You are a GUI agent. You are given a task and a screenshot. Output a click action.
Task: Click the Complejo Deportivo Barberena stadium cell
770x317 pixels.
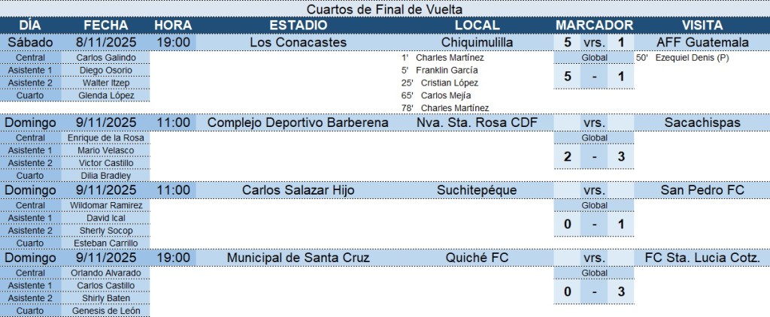tap(299, 122)
